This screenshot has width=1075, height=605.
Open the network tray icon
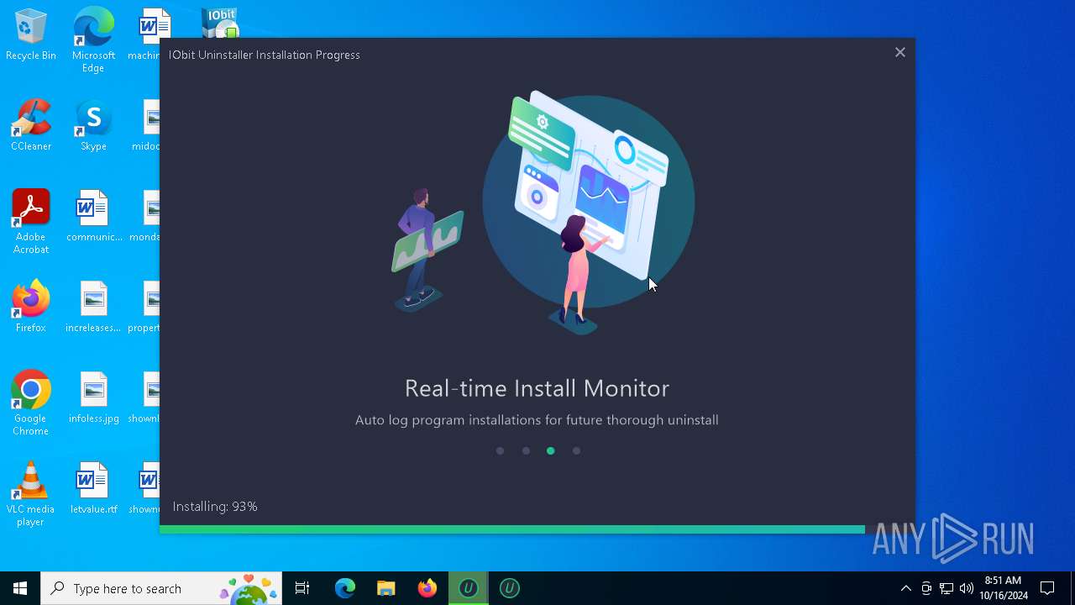coord(947,588)
